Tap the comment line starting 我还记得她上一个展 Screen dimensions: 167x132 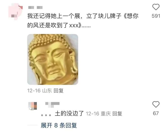pos(83,16)
